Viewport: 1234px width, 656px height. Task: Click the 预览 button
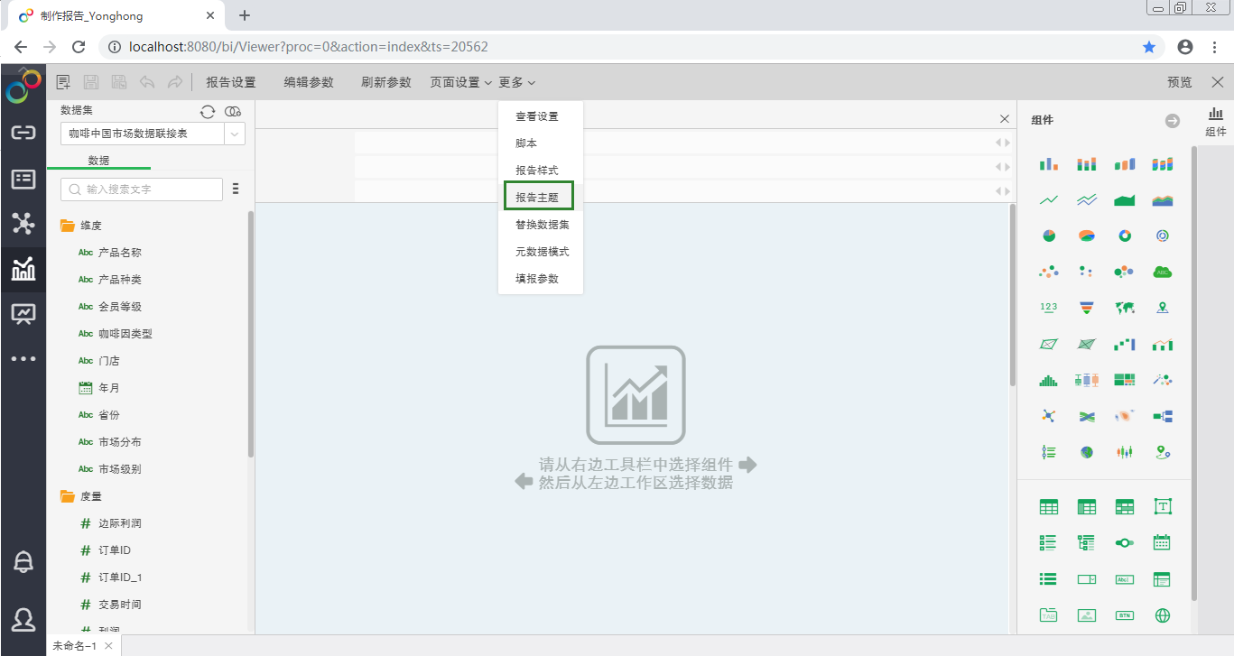(1179, 82)
